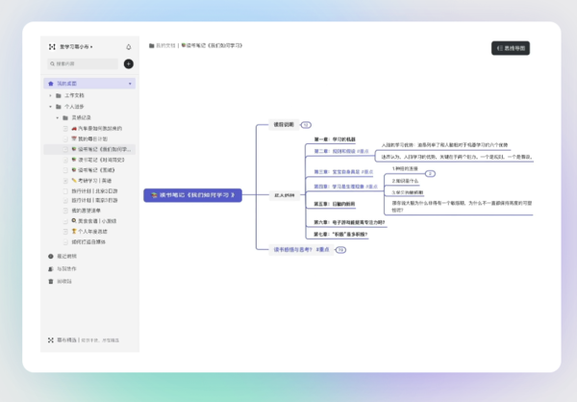The width and height of the screenshot is (577, 402).
Task: Open 最近编辑 from the sidebar
Action: point(66,257)
